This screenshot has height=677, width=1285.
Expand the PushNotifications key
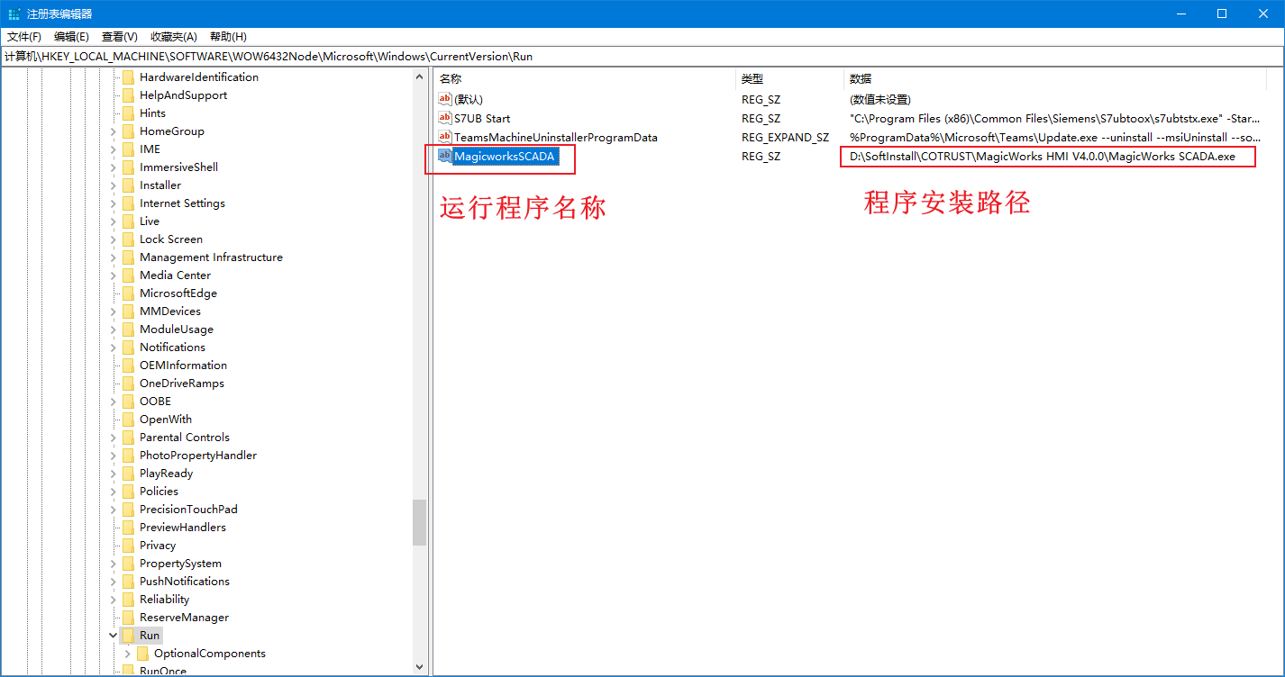click(114, 582)
